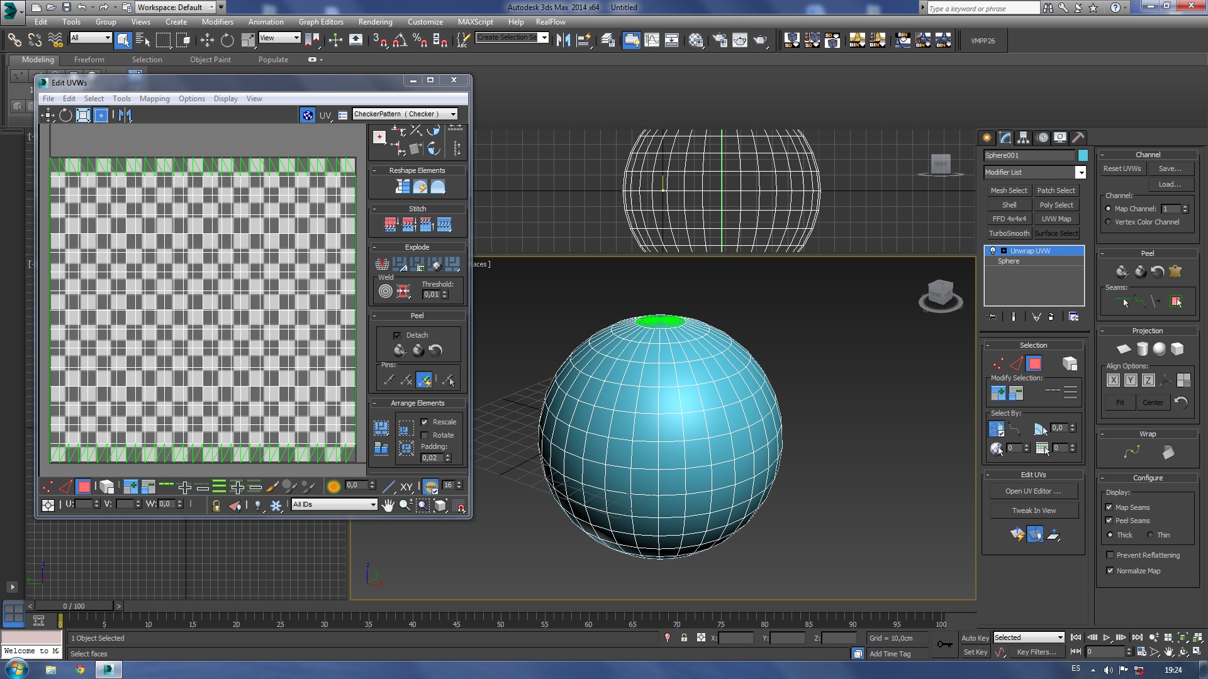Open the CheckerPattern texture dropdown
Viewport: 1208px width, 679px height.
coord(453,114)
